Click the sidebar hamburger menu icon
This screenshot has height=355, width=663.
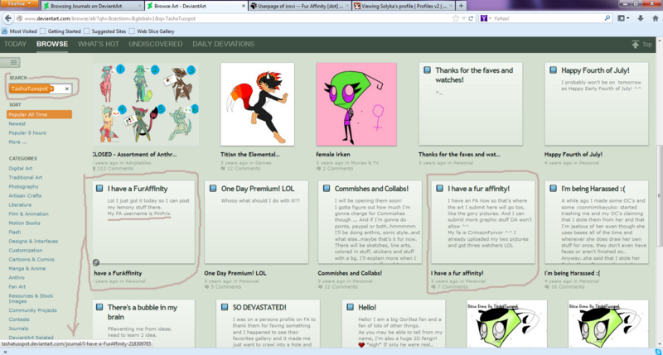11,61
